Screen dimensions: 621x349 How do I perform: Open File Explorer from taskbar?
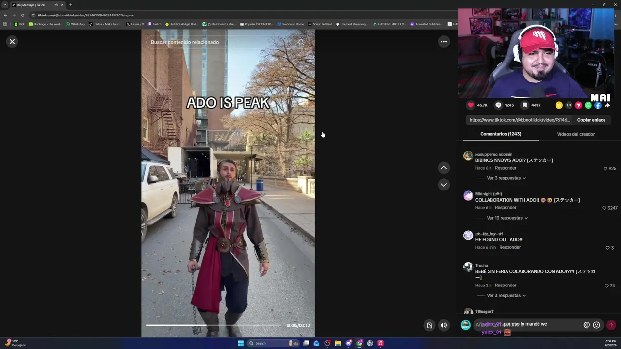point(338,343)
